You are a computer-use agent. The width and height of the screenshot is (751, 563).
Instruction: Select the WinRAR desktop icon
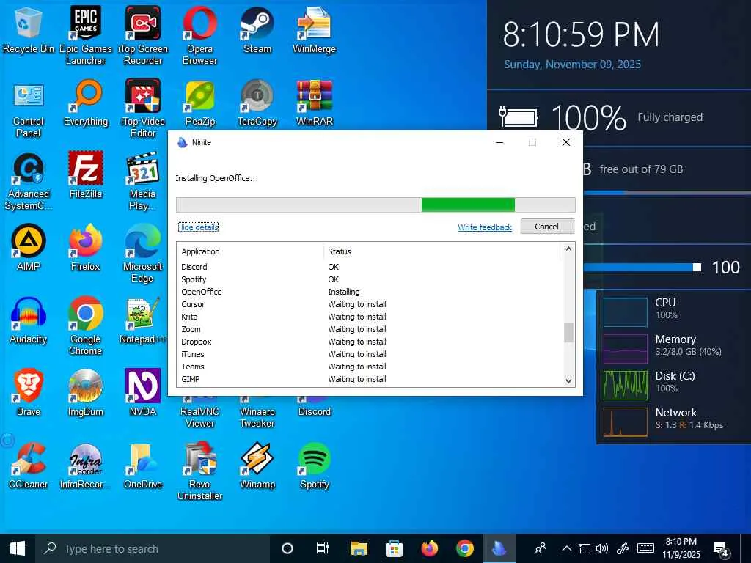[314, 103]
